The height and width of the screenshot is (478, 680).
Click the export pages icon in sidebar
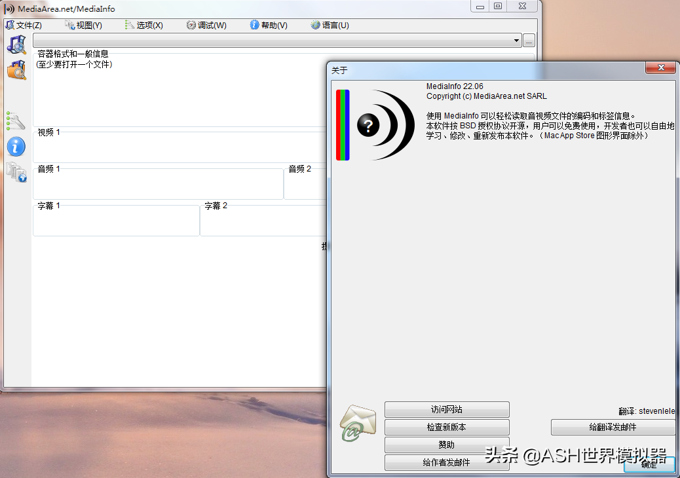point(16,172)
